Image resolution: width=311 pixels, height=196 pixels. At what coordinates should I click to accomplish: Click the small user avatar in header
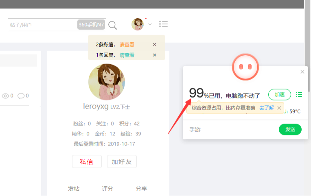pyautogui.click(x=138, y=24)
